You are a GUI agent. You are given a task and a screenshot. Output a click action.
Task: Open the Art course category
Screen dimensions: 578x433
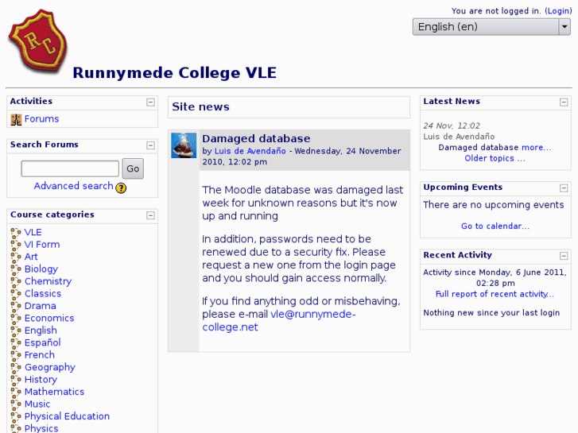point(31,257)
